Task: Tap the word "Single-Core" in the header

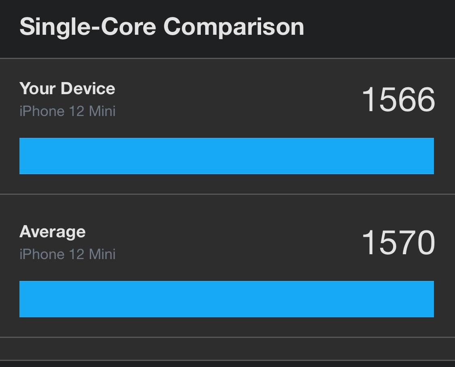Action: click(x=87, y=27)
